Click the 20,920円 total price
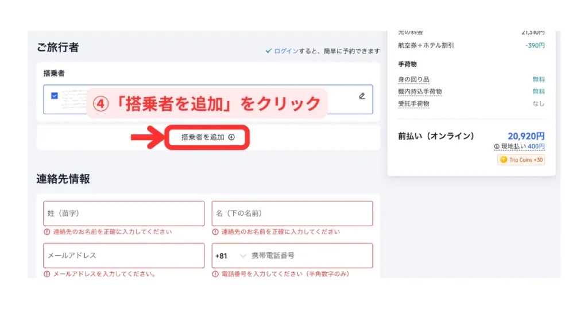The height and width of the screenshot is (309, 588). point(526,136)
